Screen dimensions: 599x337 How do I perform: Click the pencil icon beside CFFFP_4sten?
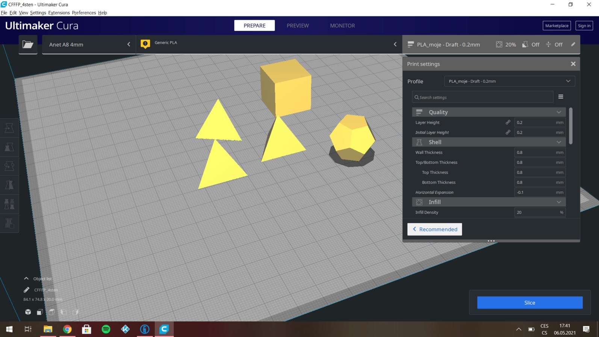tap(26, 290)
